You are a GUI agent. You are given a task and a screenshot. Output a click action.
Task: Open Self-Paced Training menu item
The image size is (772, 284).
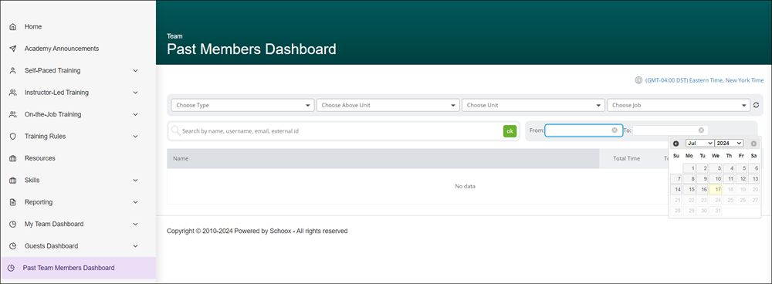(52, 70)
